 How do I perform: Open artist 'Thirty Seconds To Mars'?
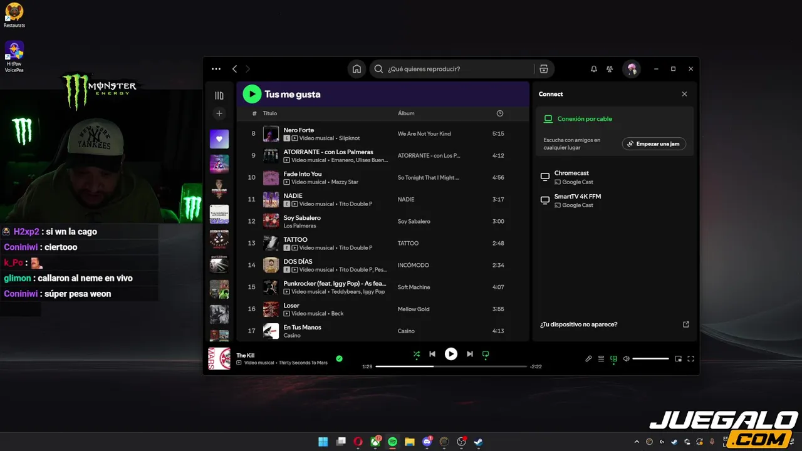[303, 363]
